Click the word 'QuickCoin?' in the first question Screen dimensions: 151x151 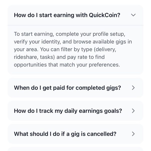105,15
